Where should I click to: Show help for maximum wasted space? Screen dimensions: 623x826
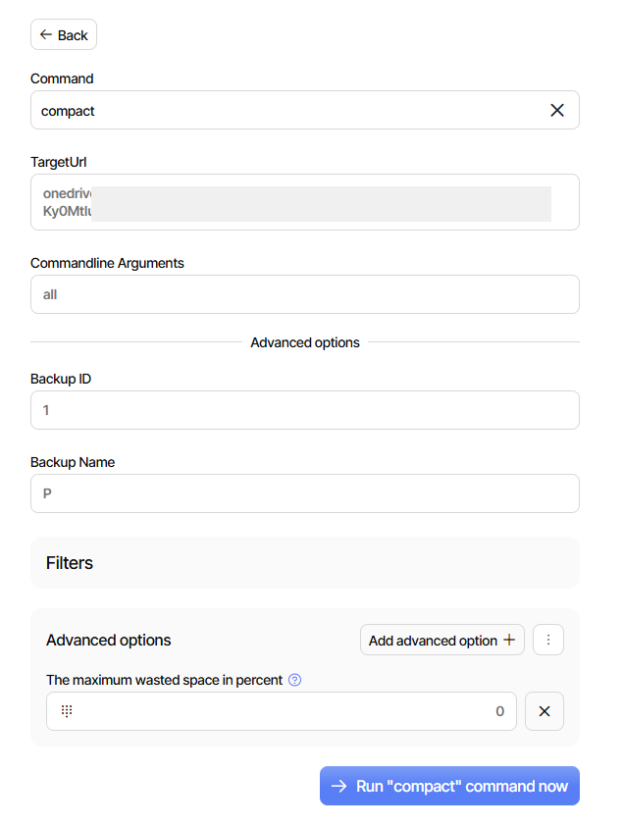click(x=295, y=680)
